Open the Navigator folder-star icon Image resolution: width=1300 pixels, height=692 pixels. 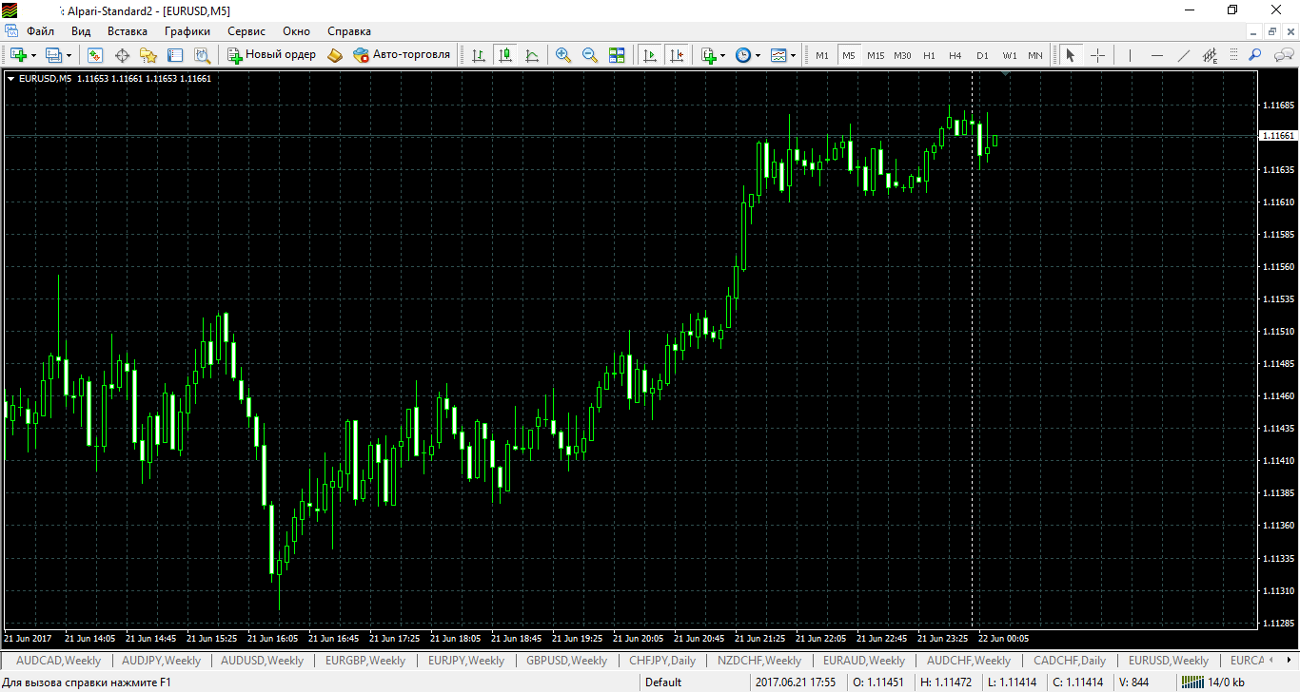pos(148,55)
